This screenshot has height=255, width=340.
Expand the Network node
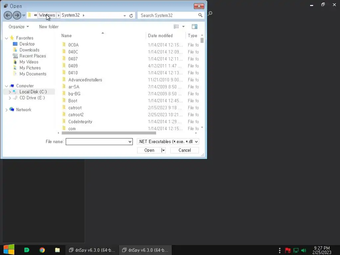pos(7,110)
